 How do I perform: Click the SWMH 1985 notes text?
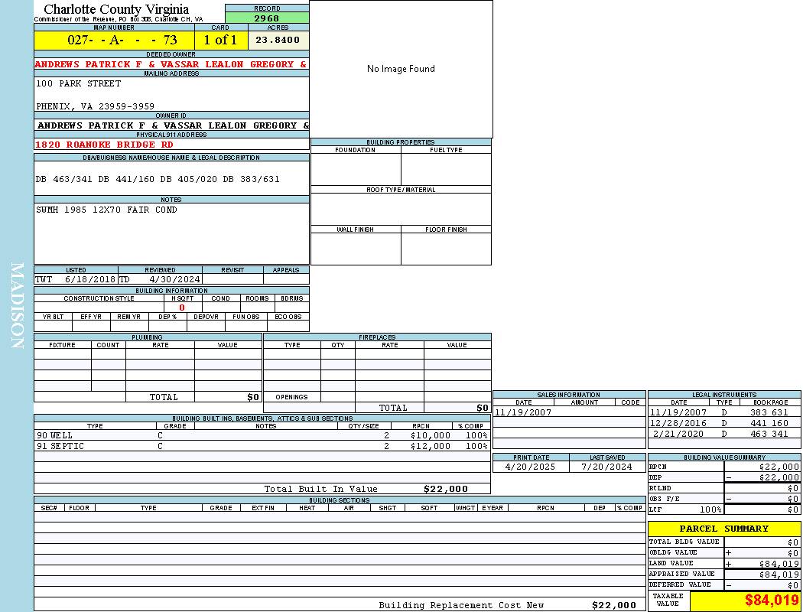point(106,210)
